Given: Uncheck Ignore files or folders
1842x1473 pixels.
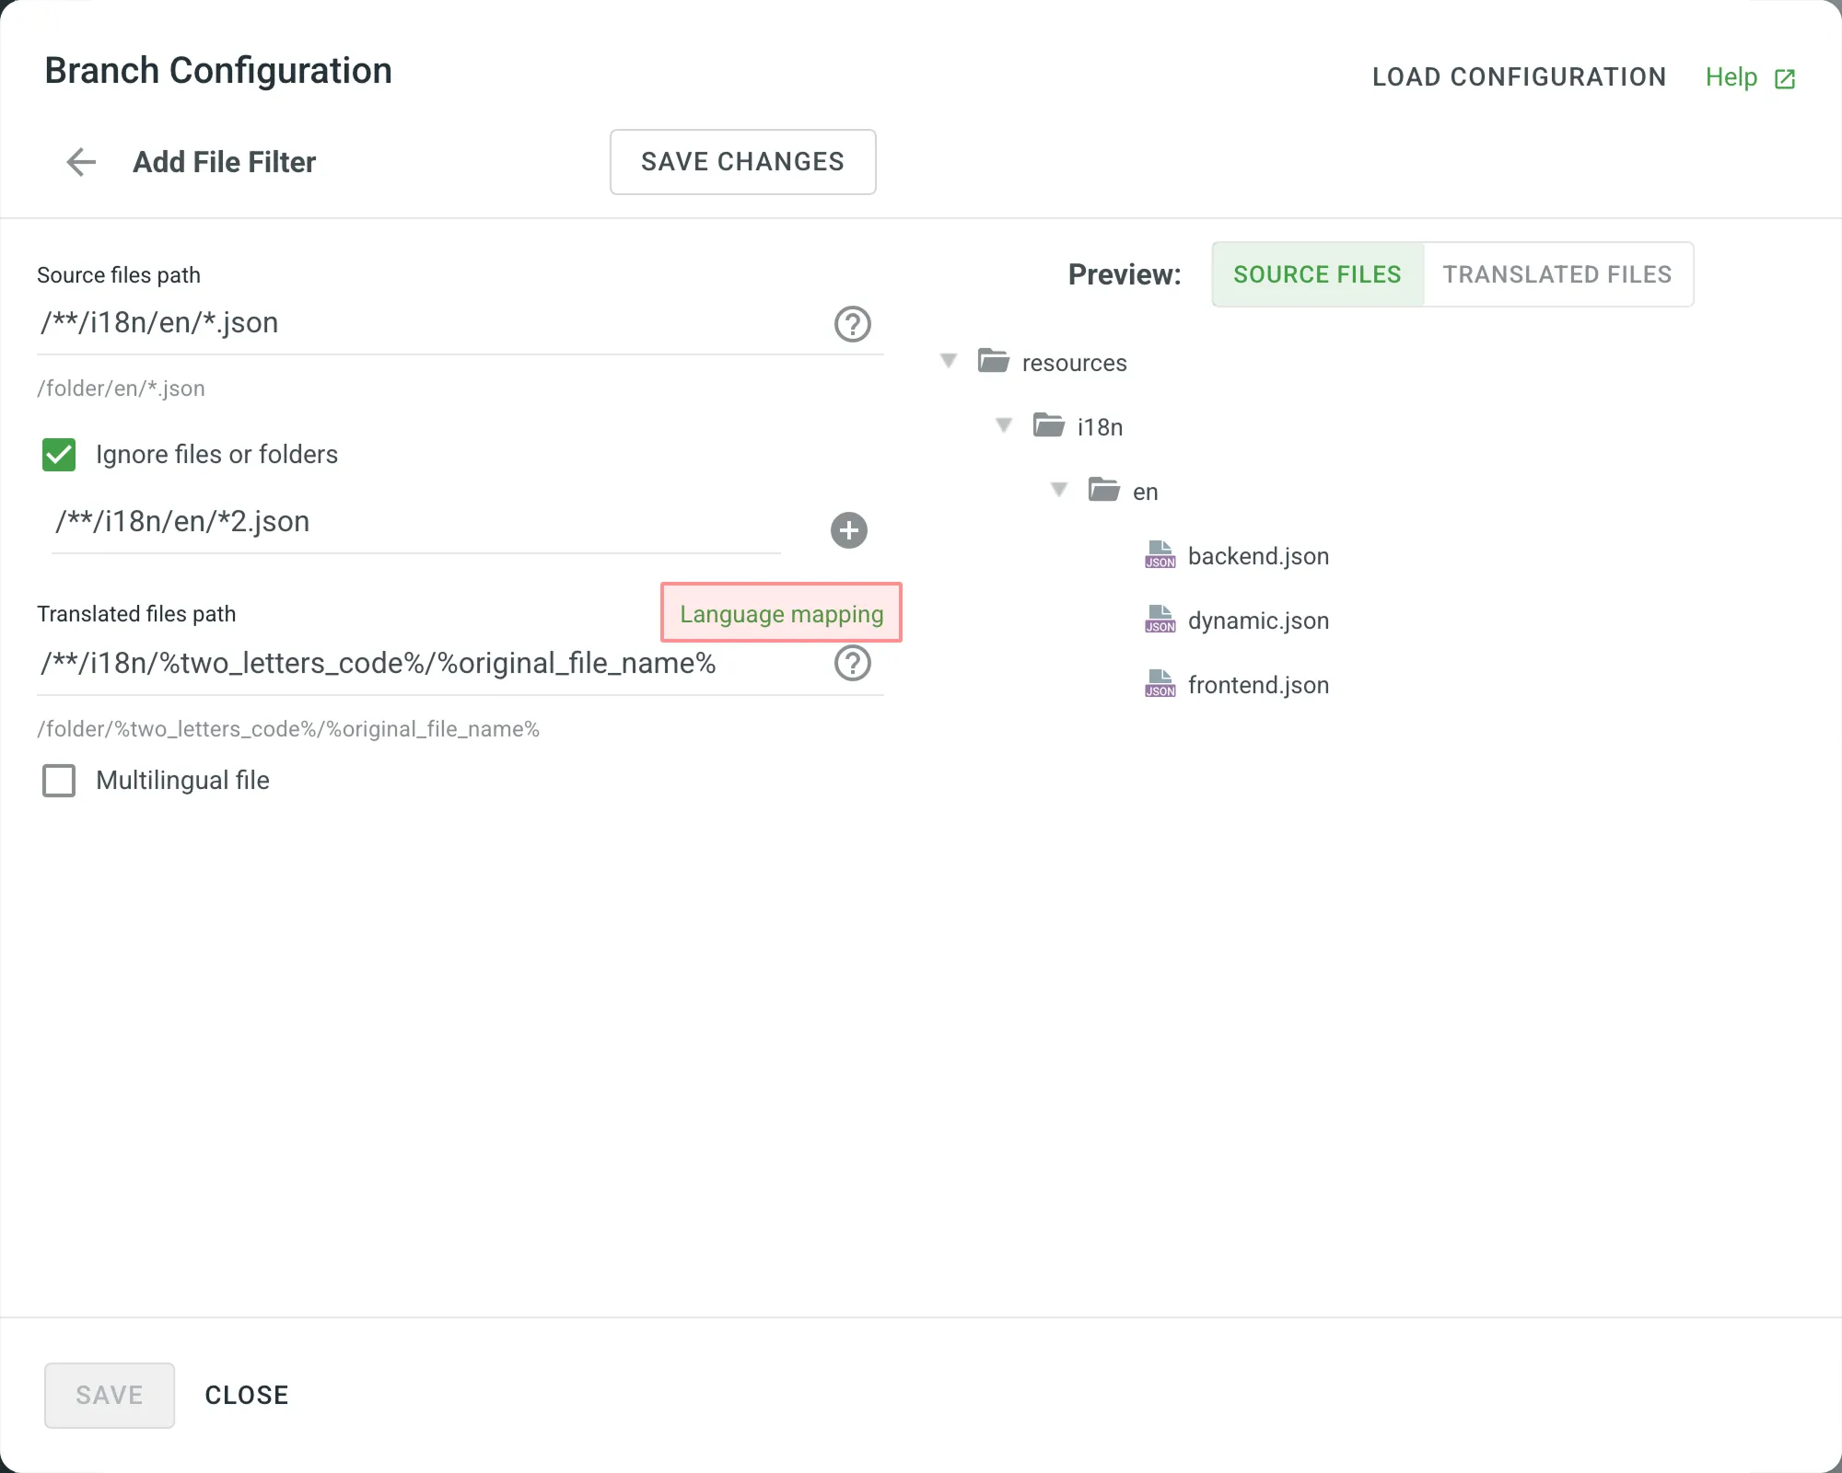Looking at the screenshot, I should 59,455.
